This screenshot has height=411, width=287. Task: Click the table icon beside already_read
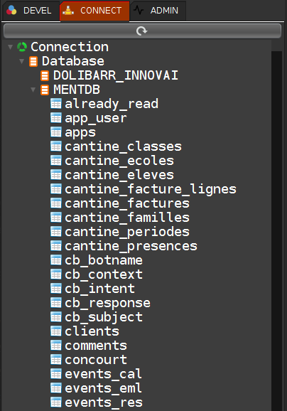[56, 104]
